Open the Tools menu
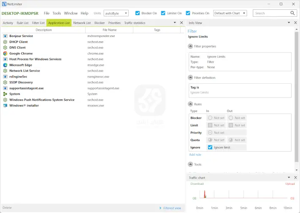The height and width of the screenshot is (213, 300). pos(57,13)
